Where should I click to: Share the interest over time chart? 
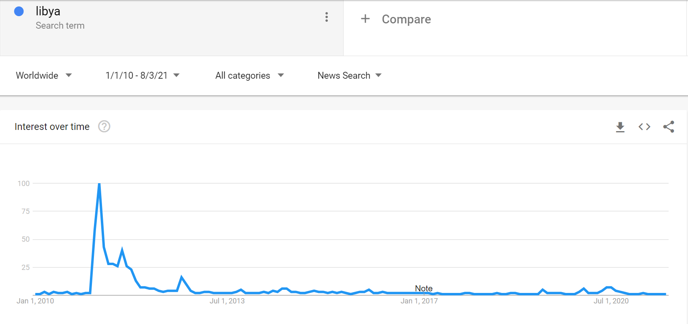[x=669, y=126]
